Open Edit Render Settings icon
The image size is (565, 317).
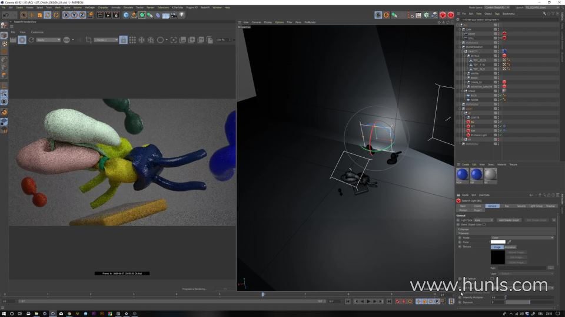tap(116, 15)
